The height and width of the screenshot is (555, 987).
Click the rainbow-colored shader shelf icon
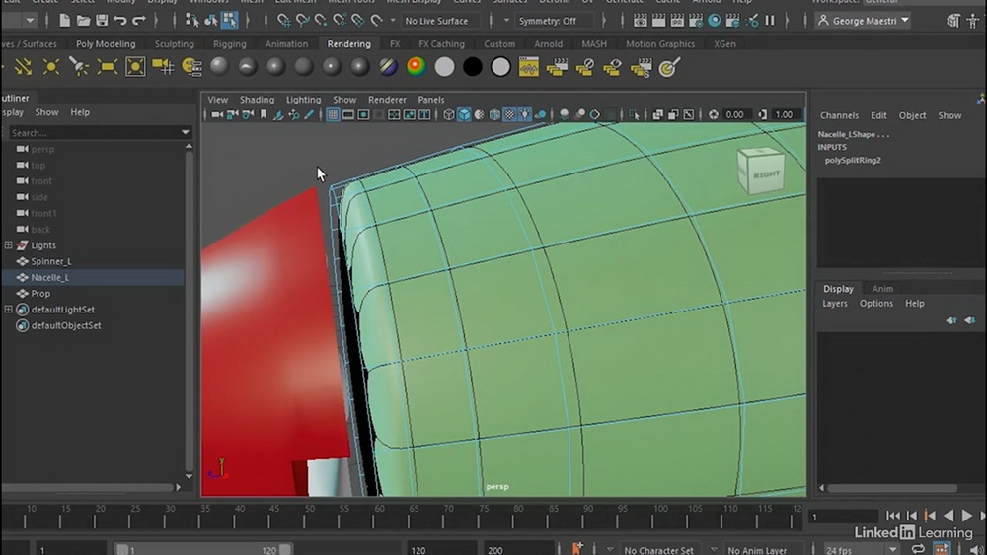pos(417,67)
